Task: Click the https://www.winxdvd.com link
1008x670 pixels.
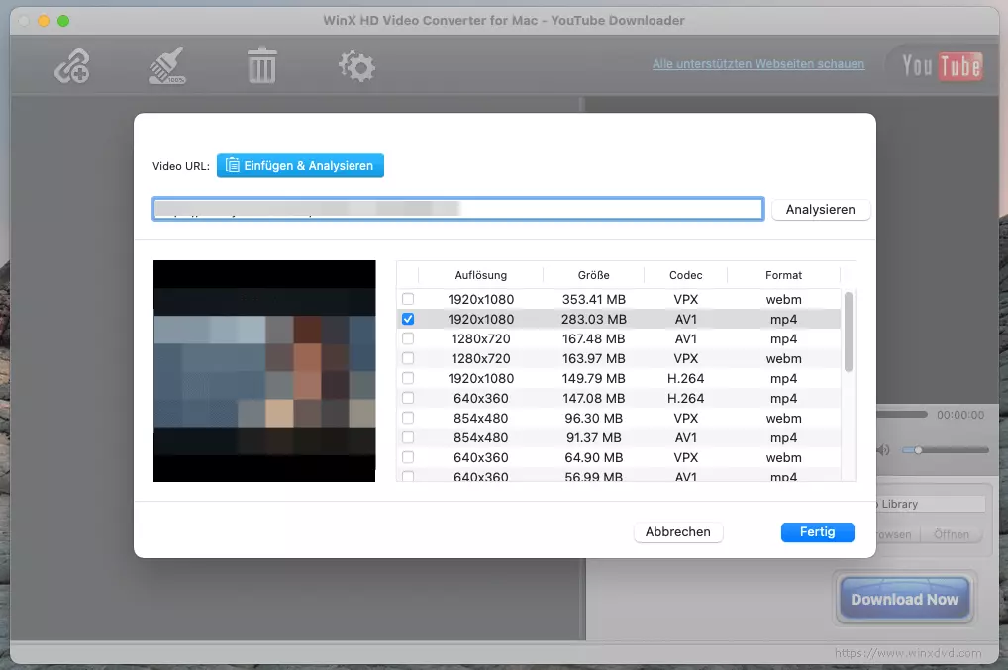Action: pyautogui.click(x=908, y=653)
